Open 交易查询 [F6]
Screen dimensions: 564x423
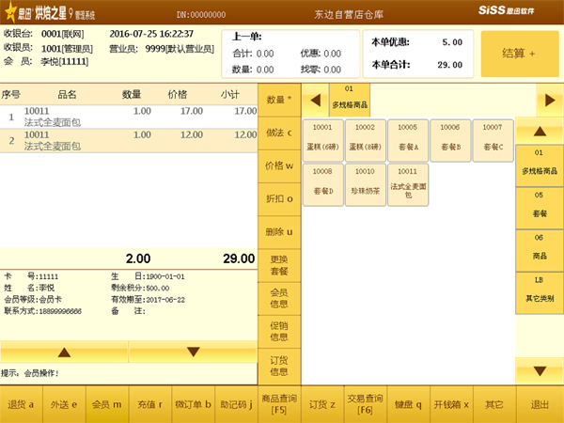(365, 404)
